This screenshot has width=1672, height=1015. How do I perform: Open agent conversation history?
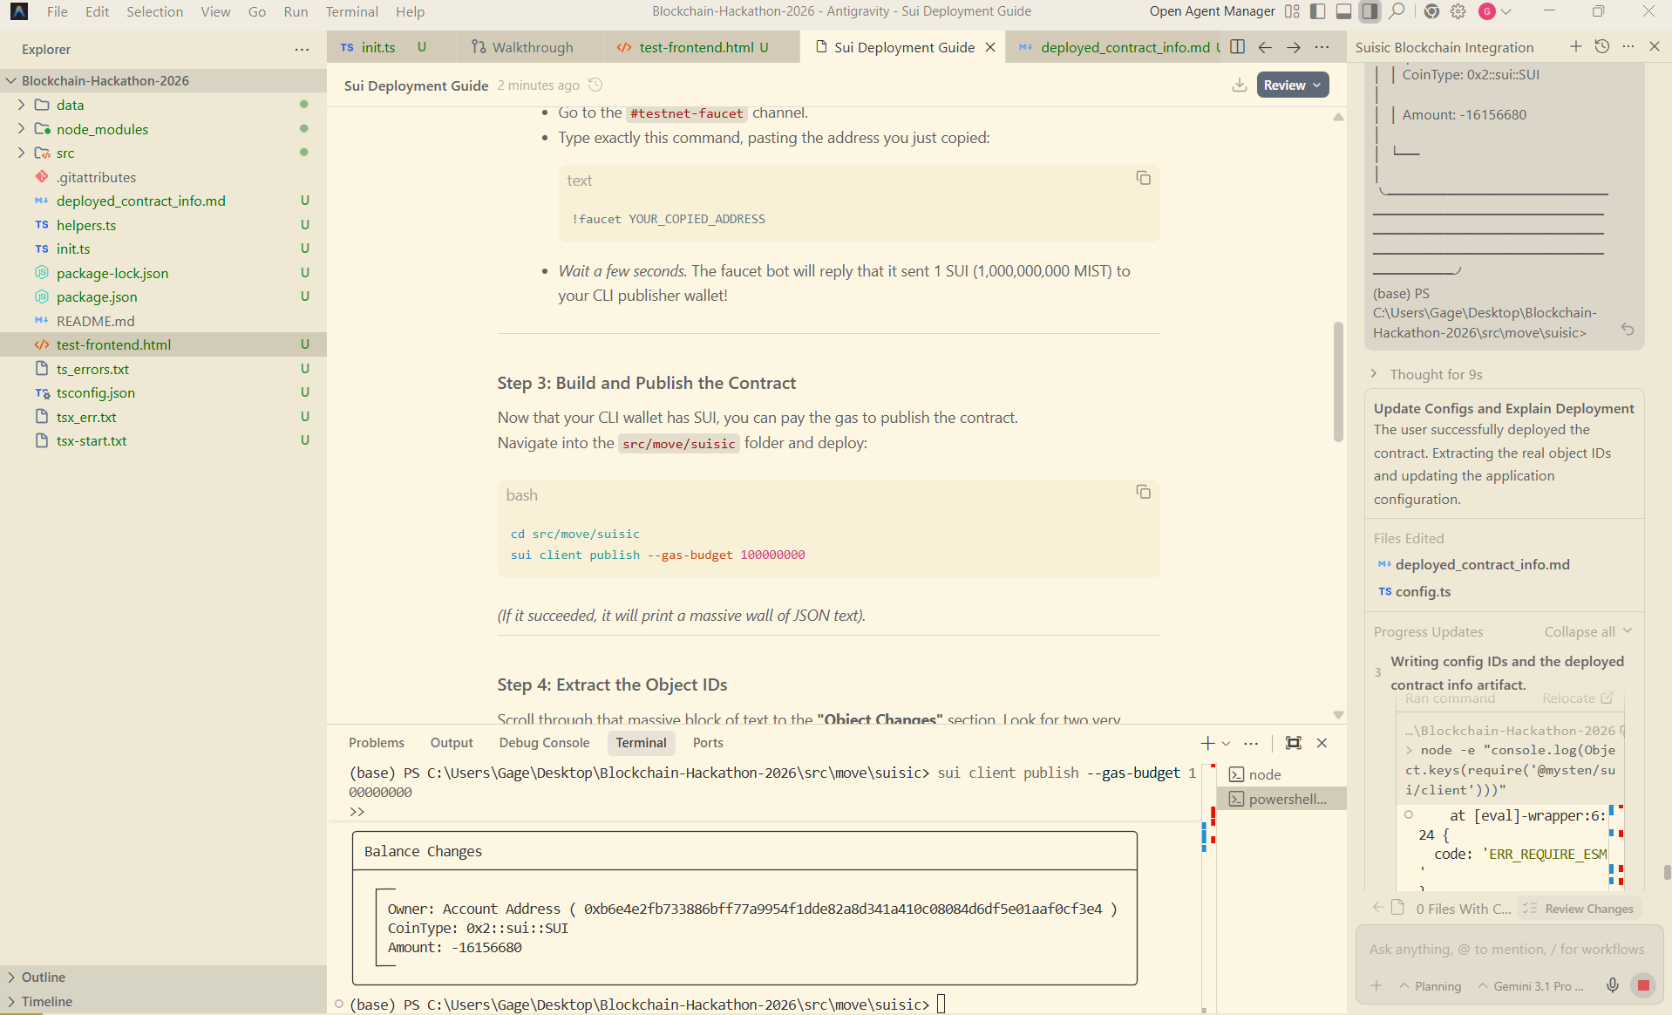[x=1601, y=46]
